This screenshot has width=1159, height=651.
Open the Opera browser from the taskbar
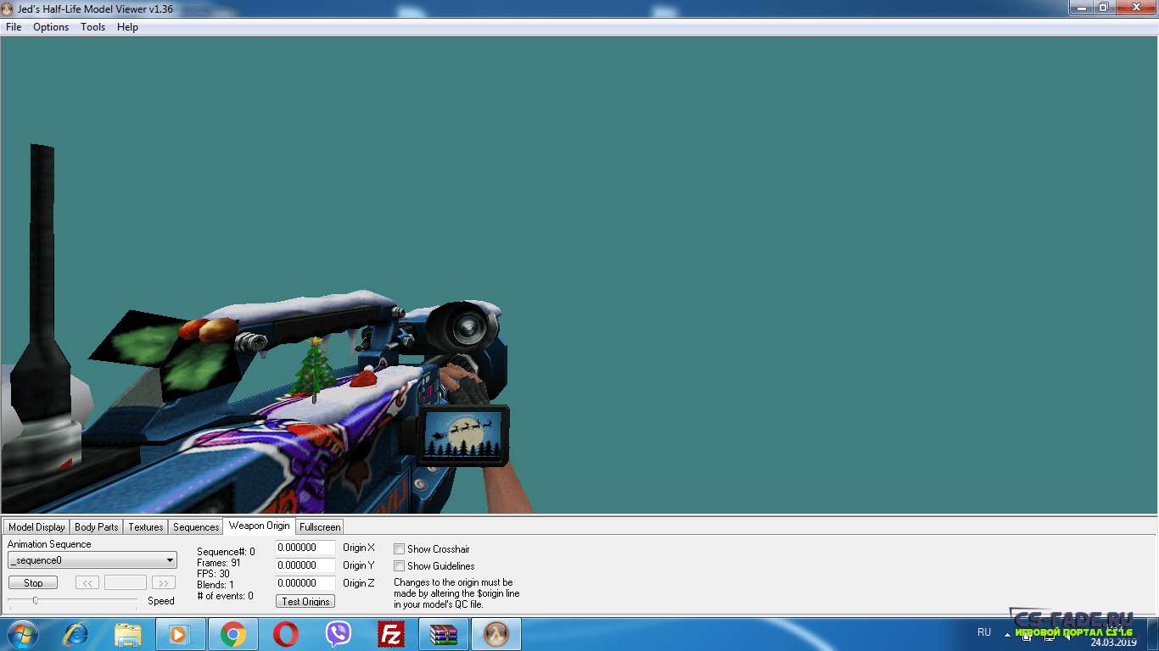285,634
